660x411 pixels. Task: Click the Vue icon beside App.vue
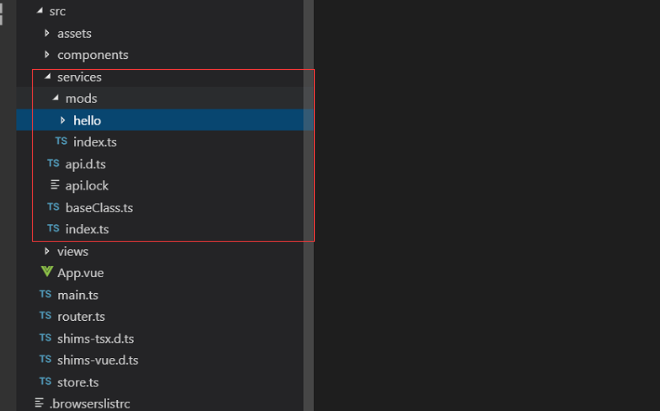tap(47, 271)
